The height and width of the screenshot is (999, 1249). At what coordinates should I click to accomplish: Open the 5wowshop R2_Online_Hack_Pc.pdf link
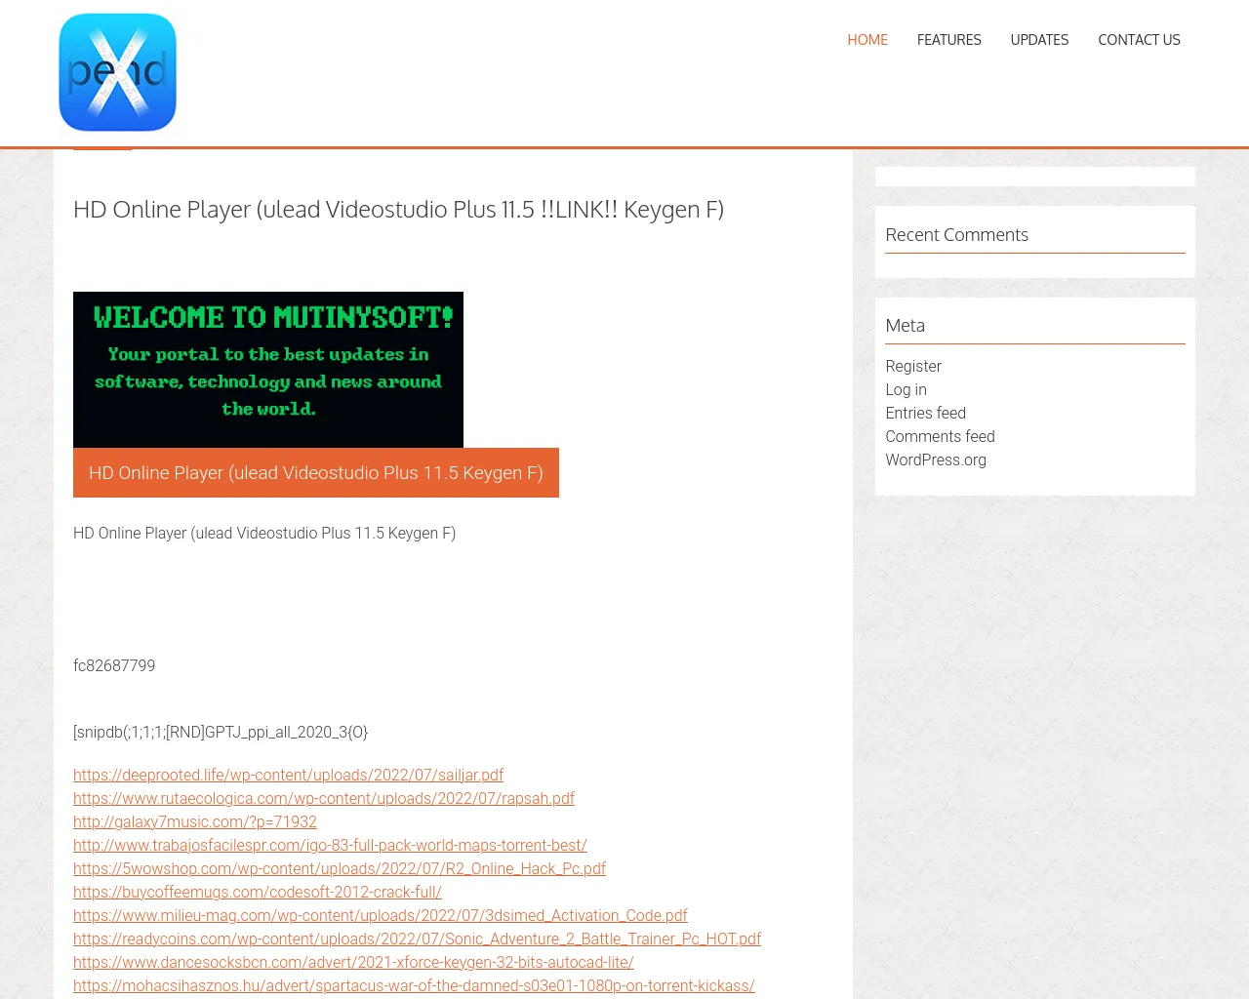click(x=340, y=868)
